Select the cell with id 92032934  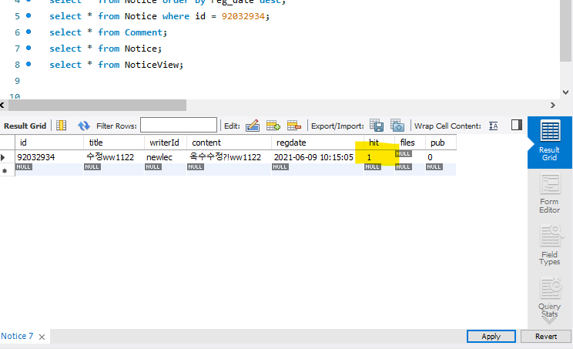49,157
